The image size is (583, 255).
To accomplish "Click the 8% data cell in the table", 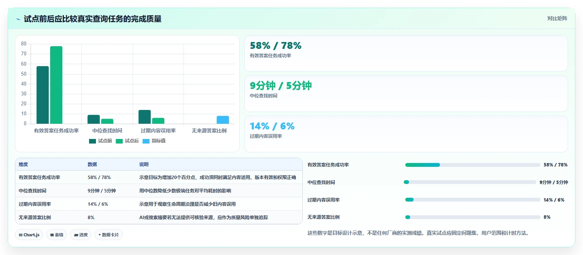I will (91, 218).
